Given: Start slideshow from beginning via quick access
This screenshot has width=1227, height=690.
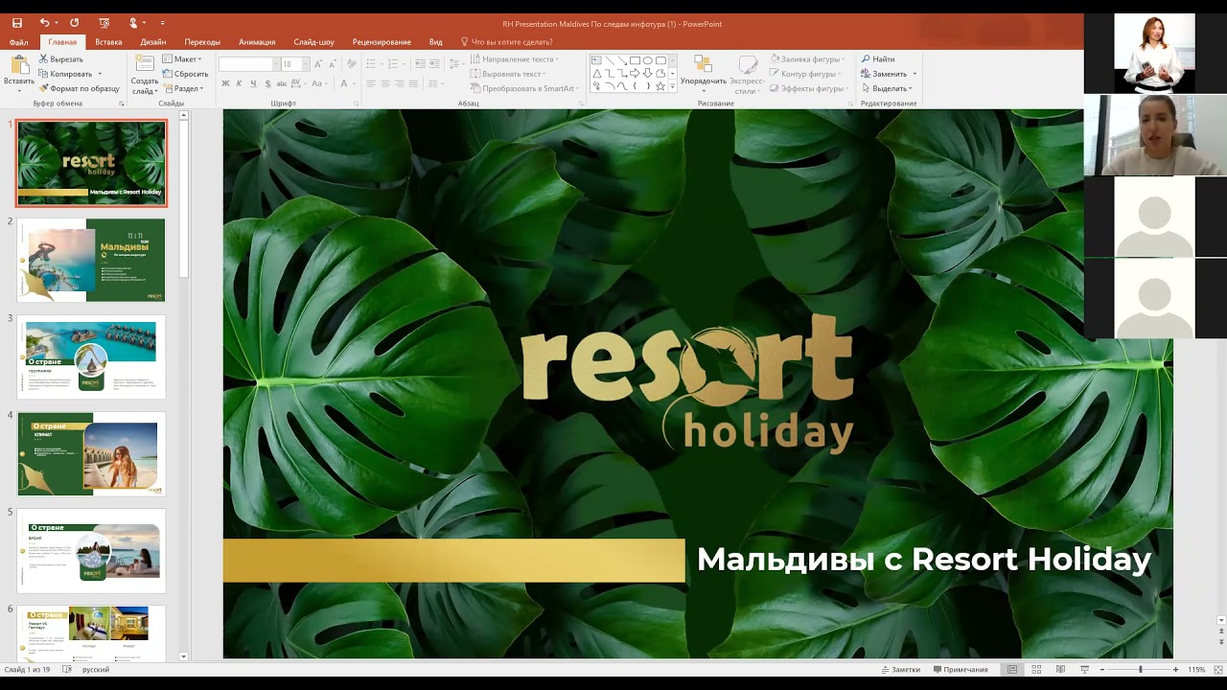Looking at the screenshot, I should pyautogui.click(x=104, y=23).
